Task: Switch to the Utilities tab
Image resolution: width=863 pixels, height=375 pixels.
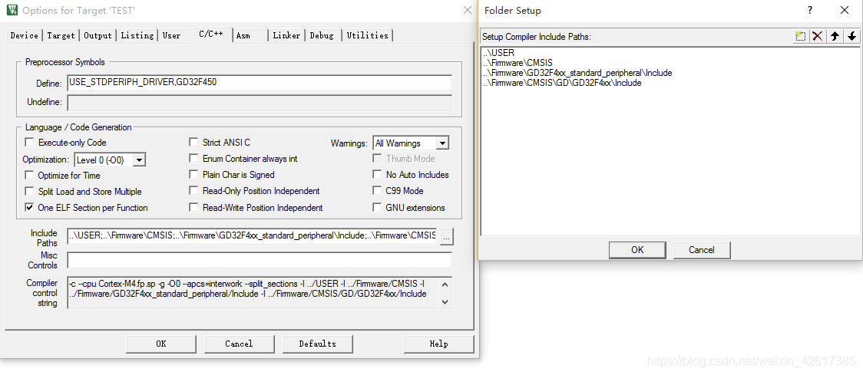Action: (x=368, y=35)
